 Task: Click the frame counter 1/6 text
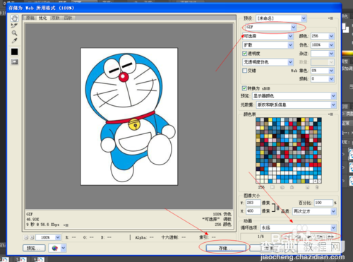pyautogui.click(x=261, y=237)
